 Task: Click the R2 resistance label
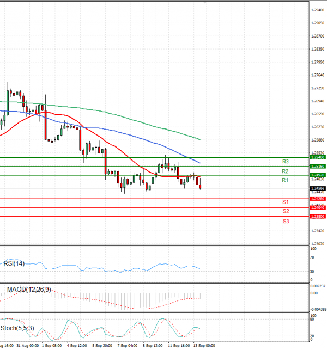(x=285, y=171)
